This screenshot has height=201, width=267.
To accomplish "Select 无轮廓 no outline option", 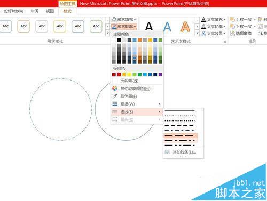I will 137,81.
